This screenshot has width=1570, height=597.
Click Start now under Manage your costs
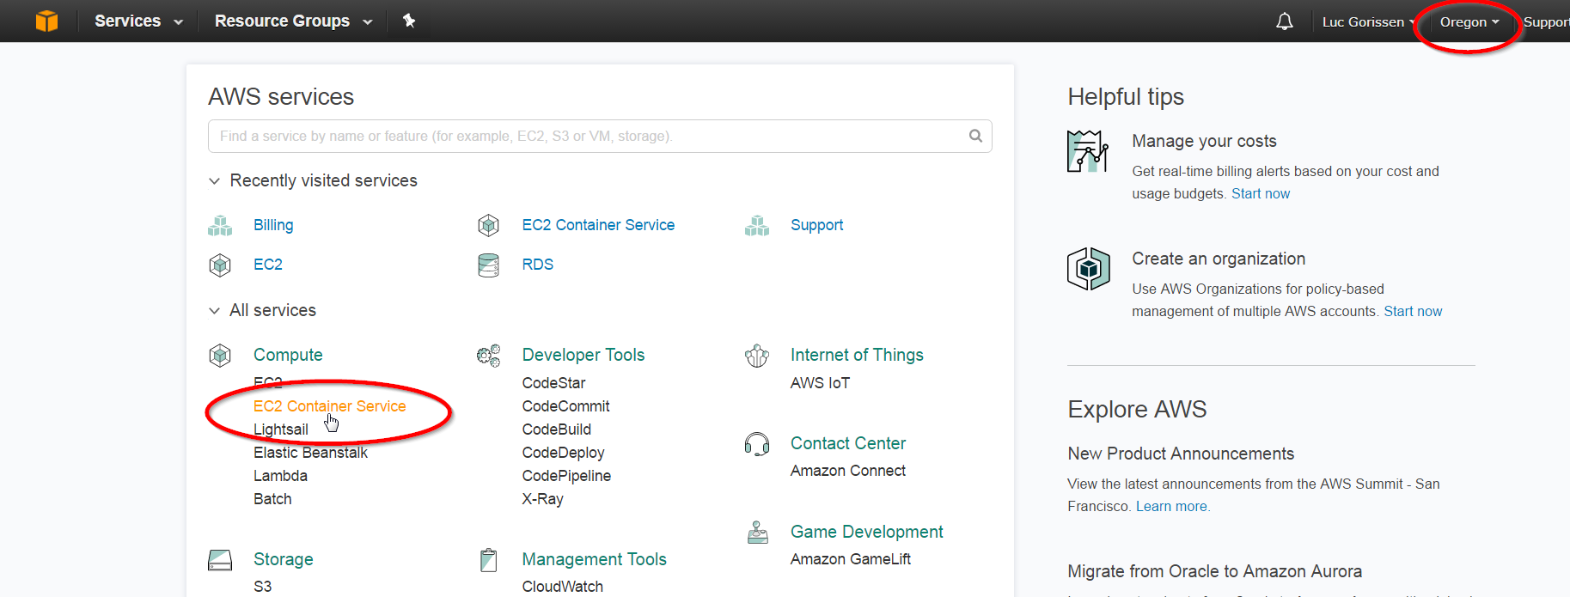tap(1260, 194)
